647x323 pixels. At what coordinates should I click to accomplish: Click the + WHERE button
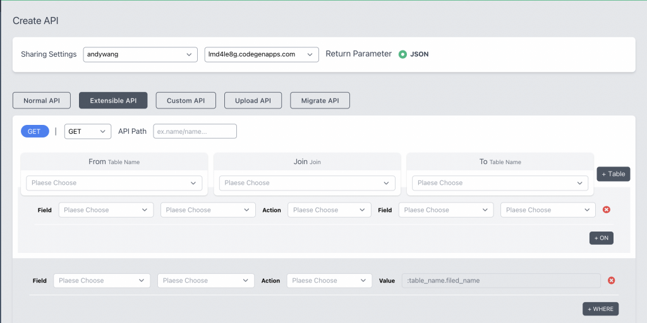pyautogui.click(x=600, y=308)
